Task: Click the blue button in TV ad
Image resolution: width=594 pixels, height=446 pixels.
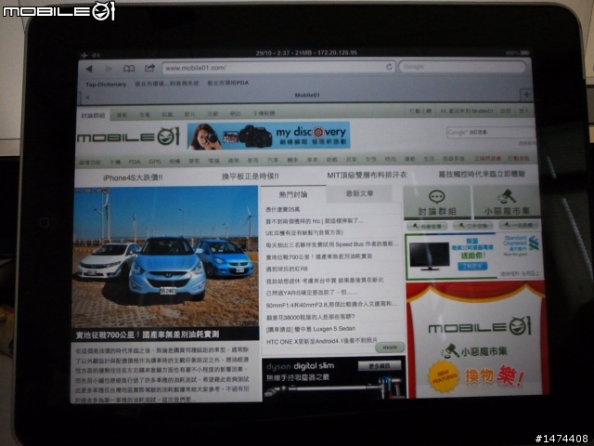Action: pos(472,267)
